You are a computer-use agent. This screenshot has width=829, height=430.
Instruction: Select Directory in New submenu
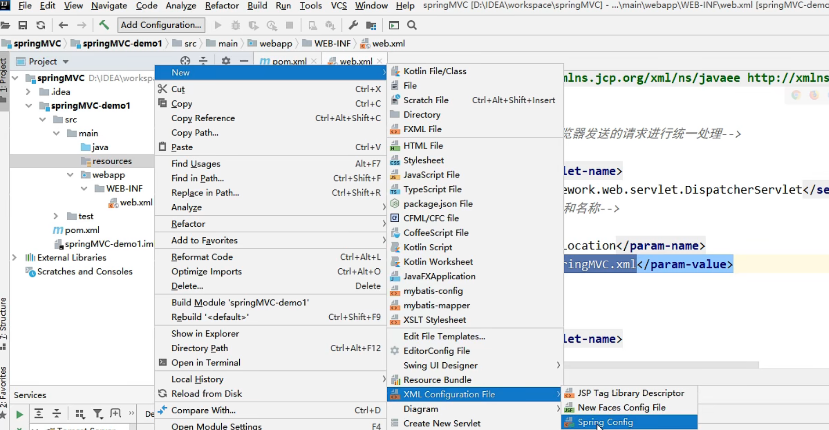[x=474, y=115]
